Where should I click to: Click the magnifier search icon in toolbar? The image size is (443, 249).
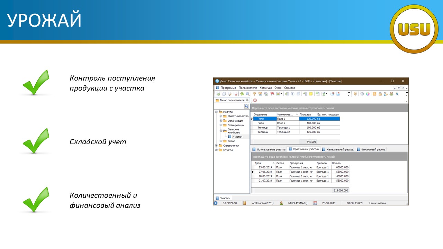247,94
